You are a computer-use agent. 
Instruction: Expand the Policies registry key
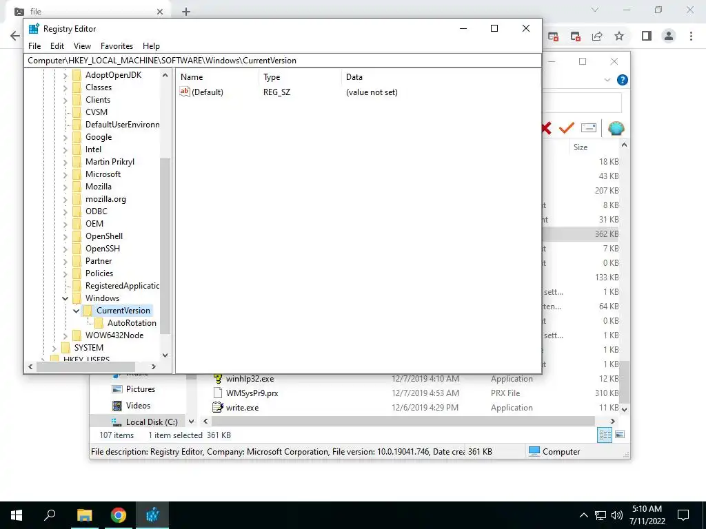(65, 273)
